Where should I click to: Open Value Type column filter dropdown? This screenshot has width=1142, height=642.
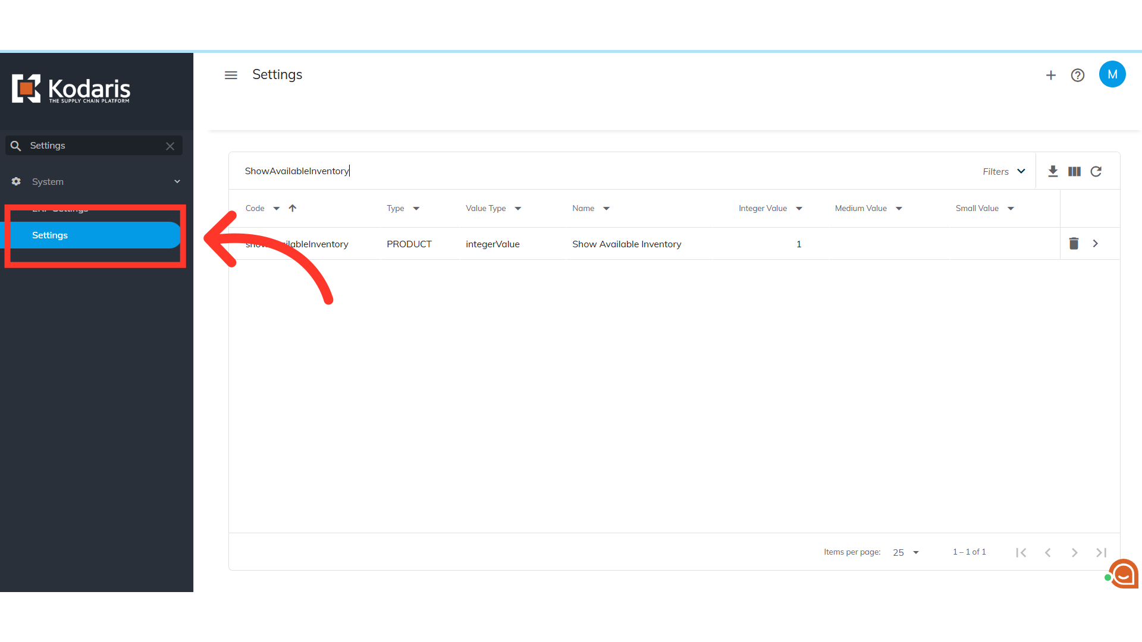tap(517, 208)
